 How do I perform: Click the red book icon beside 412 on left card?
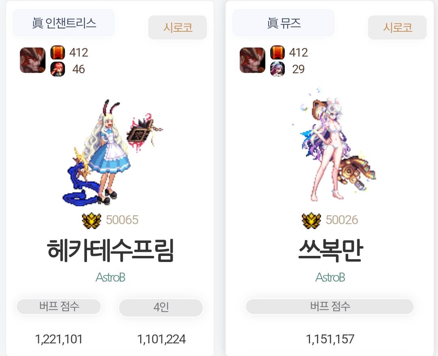58,52
